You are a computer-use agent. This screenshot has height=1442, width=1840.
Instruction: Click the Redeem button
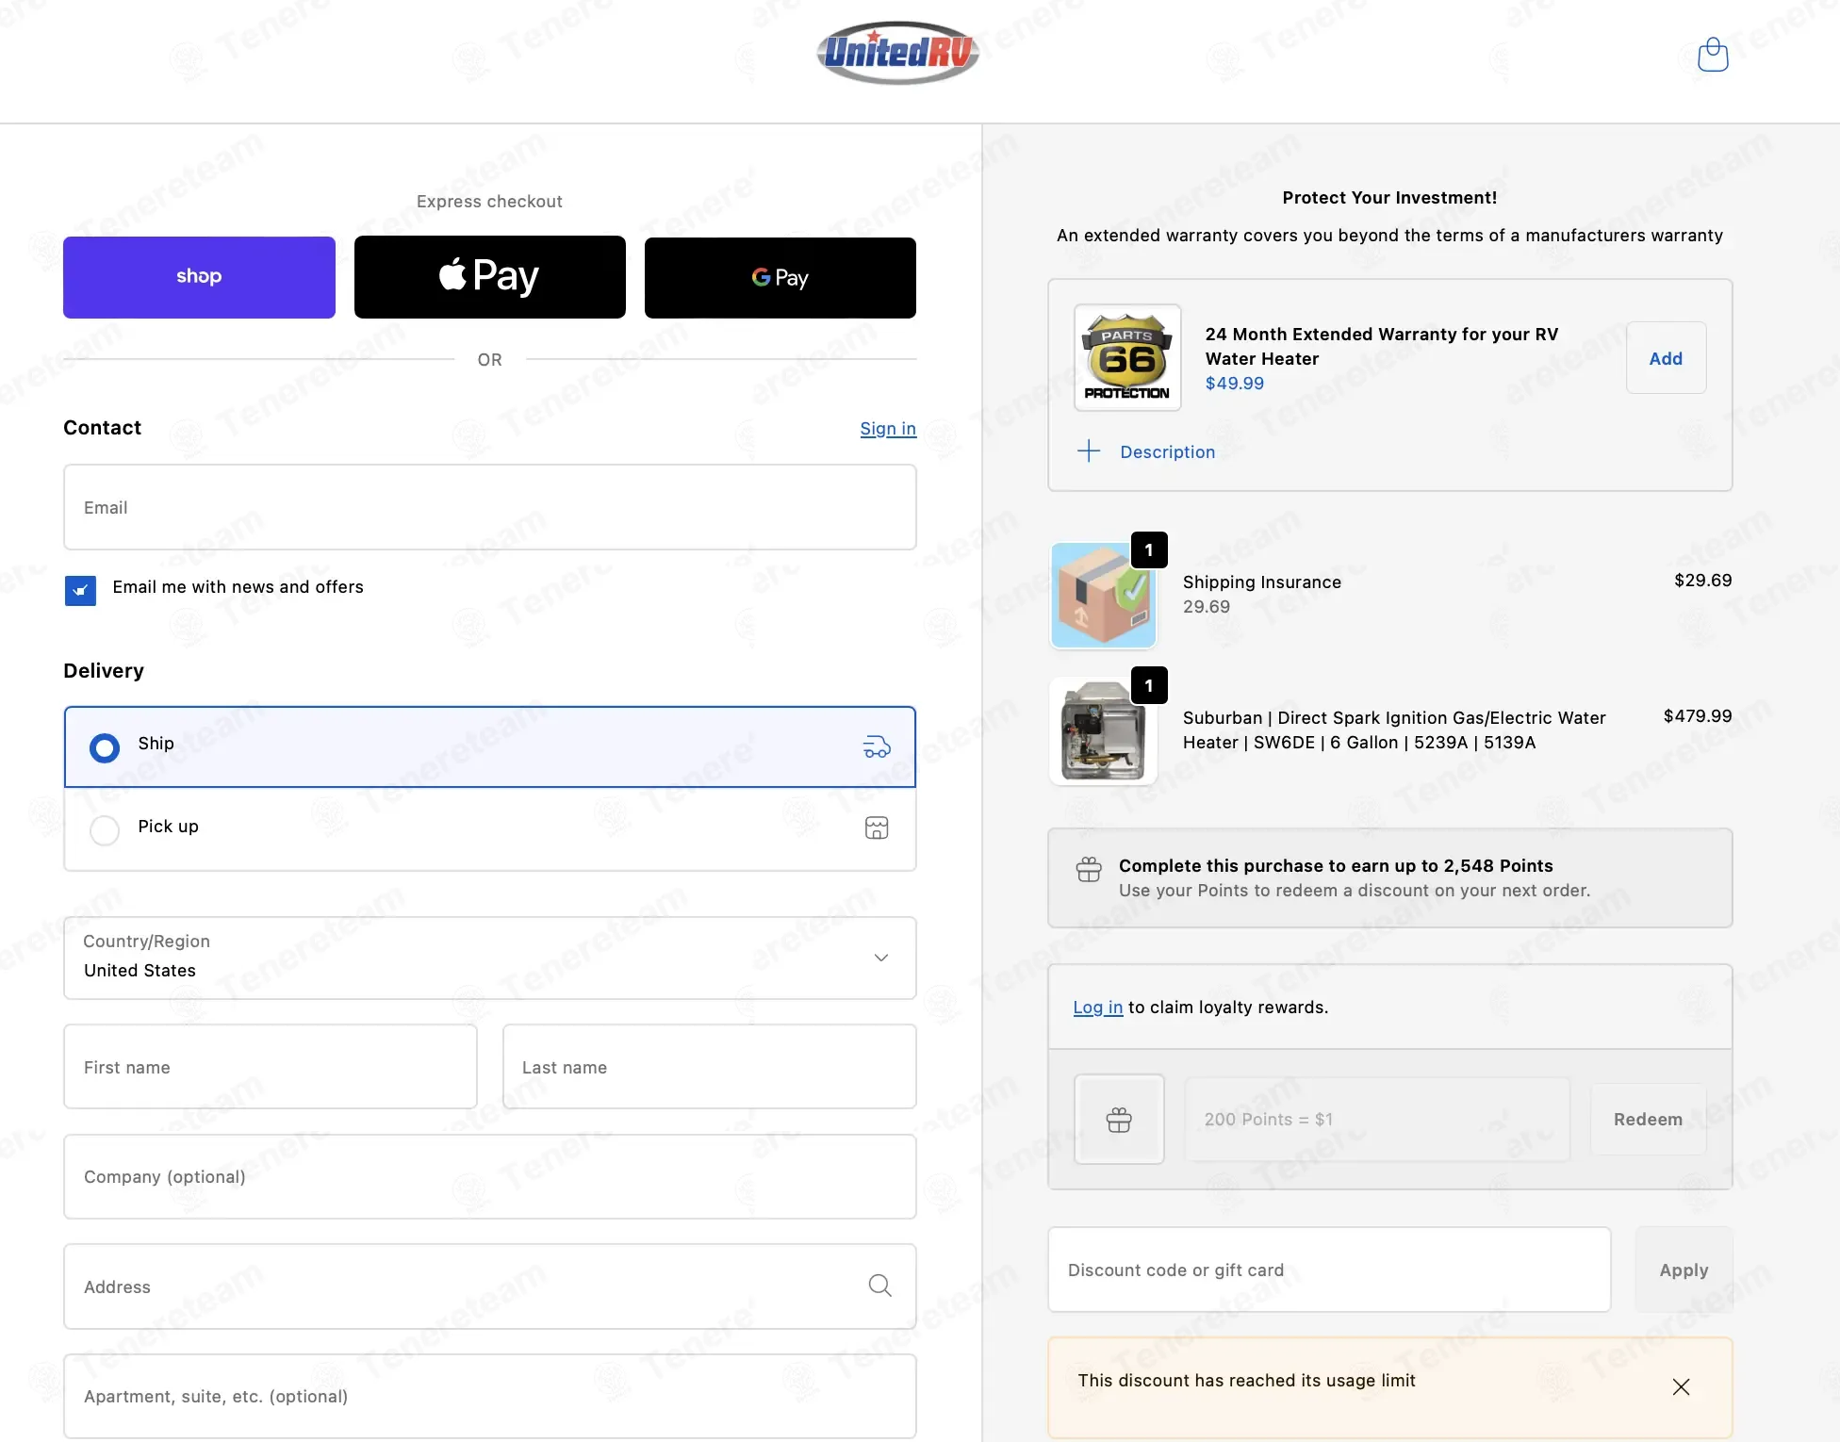[x=1648, y=1120]
